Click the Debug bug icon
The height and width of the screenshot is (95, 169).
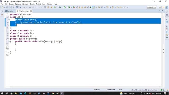click(60, 7)
